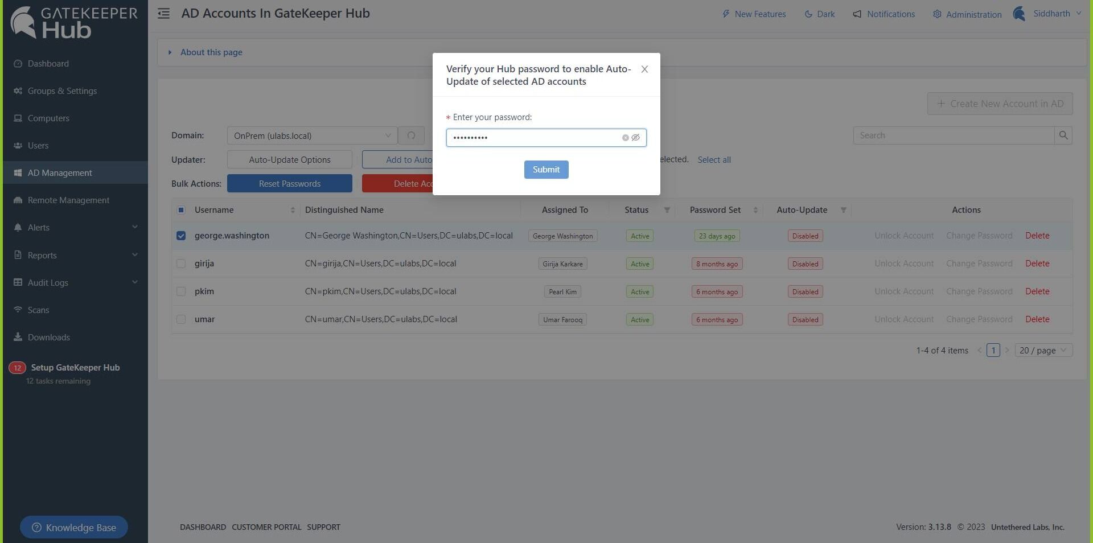
Task: Click the GateKeeper Hub logo
Action: 74,23
